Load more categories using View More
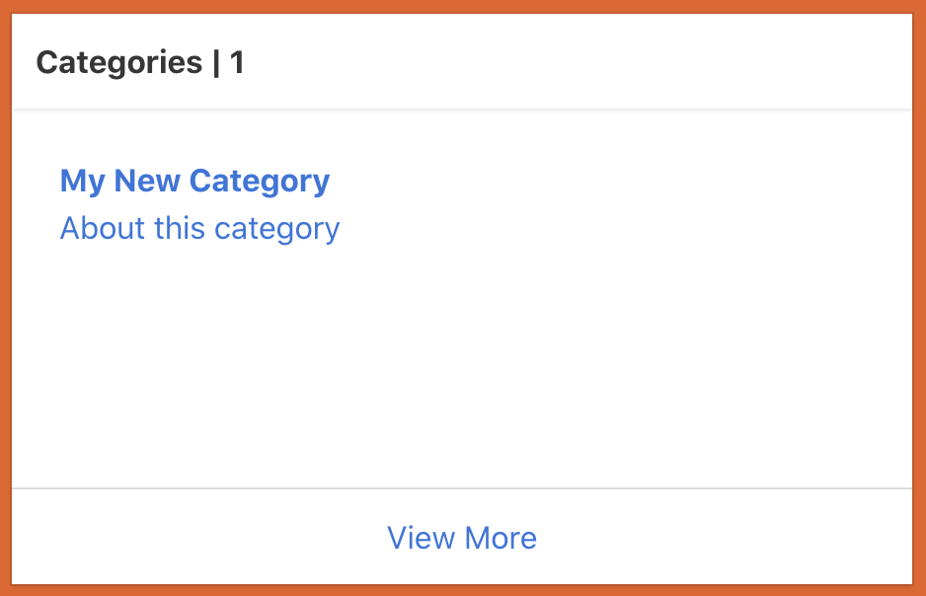 pos(462,538)
